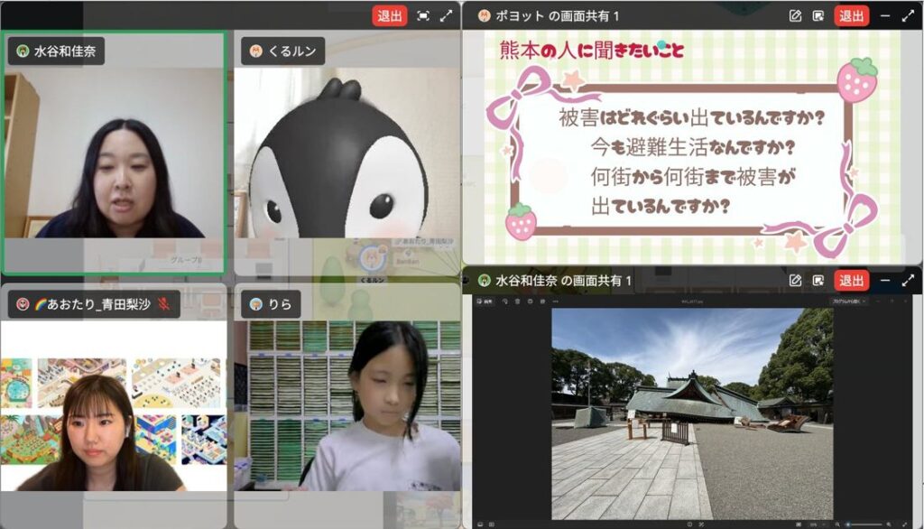
Task: Click the slide line 今も避難生活なんですか?
Action: click(x=693, y=147)
